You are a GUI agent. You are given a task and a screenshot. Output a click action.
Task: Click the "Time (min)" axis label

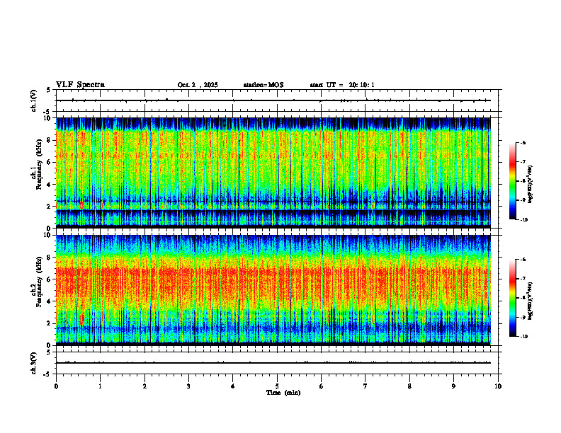pyautogui.click(x=283, y=393)
